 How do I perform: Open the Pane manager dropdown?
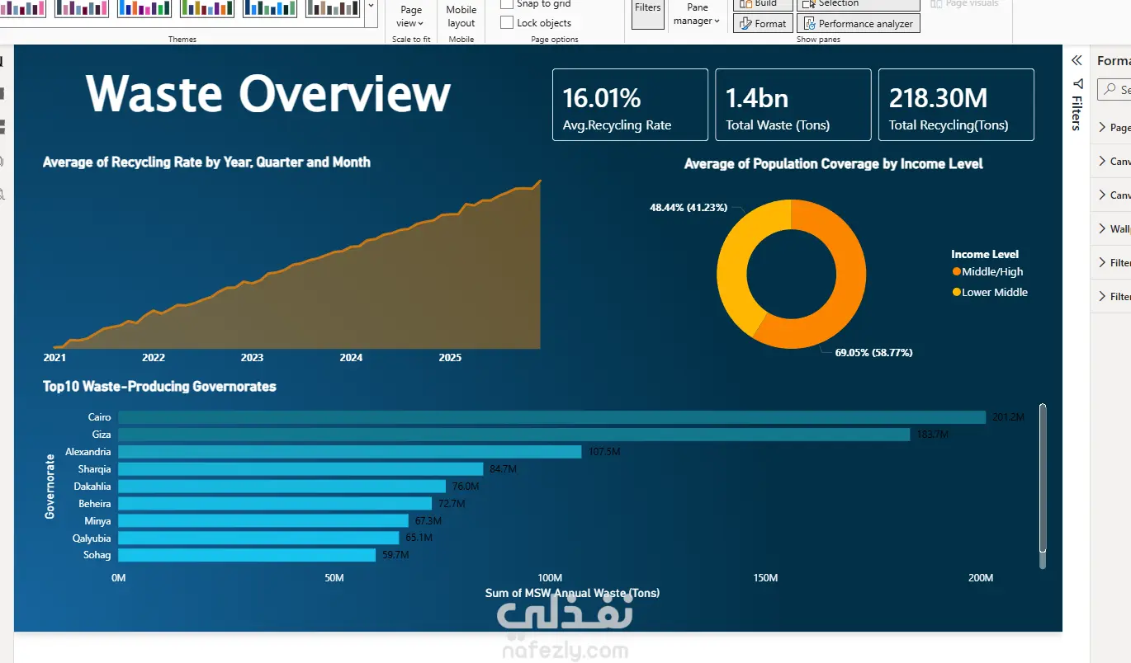click(697, 15)
